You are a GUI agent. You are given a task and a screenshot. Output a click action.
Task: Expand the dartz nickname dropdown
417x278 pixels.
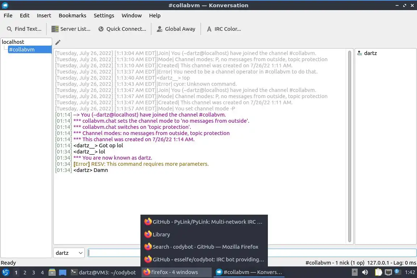[x=69, y=253]
